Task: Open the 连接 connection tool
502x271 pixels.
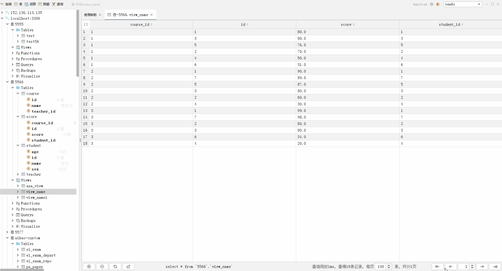Action: click(6, 4)
